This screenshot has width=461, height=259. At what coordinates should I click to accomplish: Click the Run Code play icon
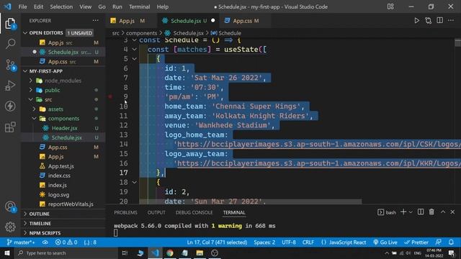pos(416,21)
